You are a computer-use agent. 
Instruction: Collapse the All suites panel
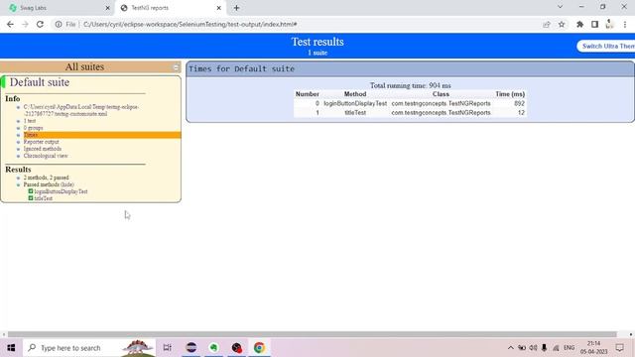click(x=177, y=67)
